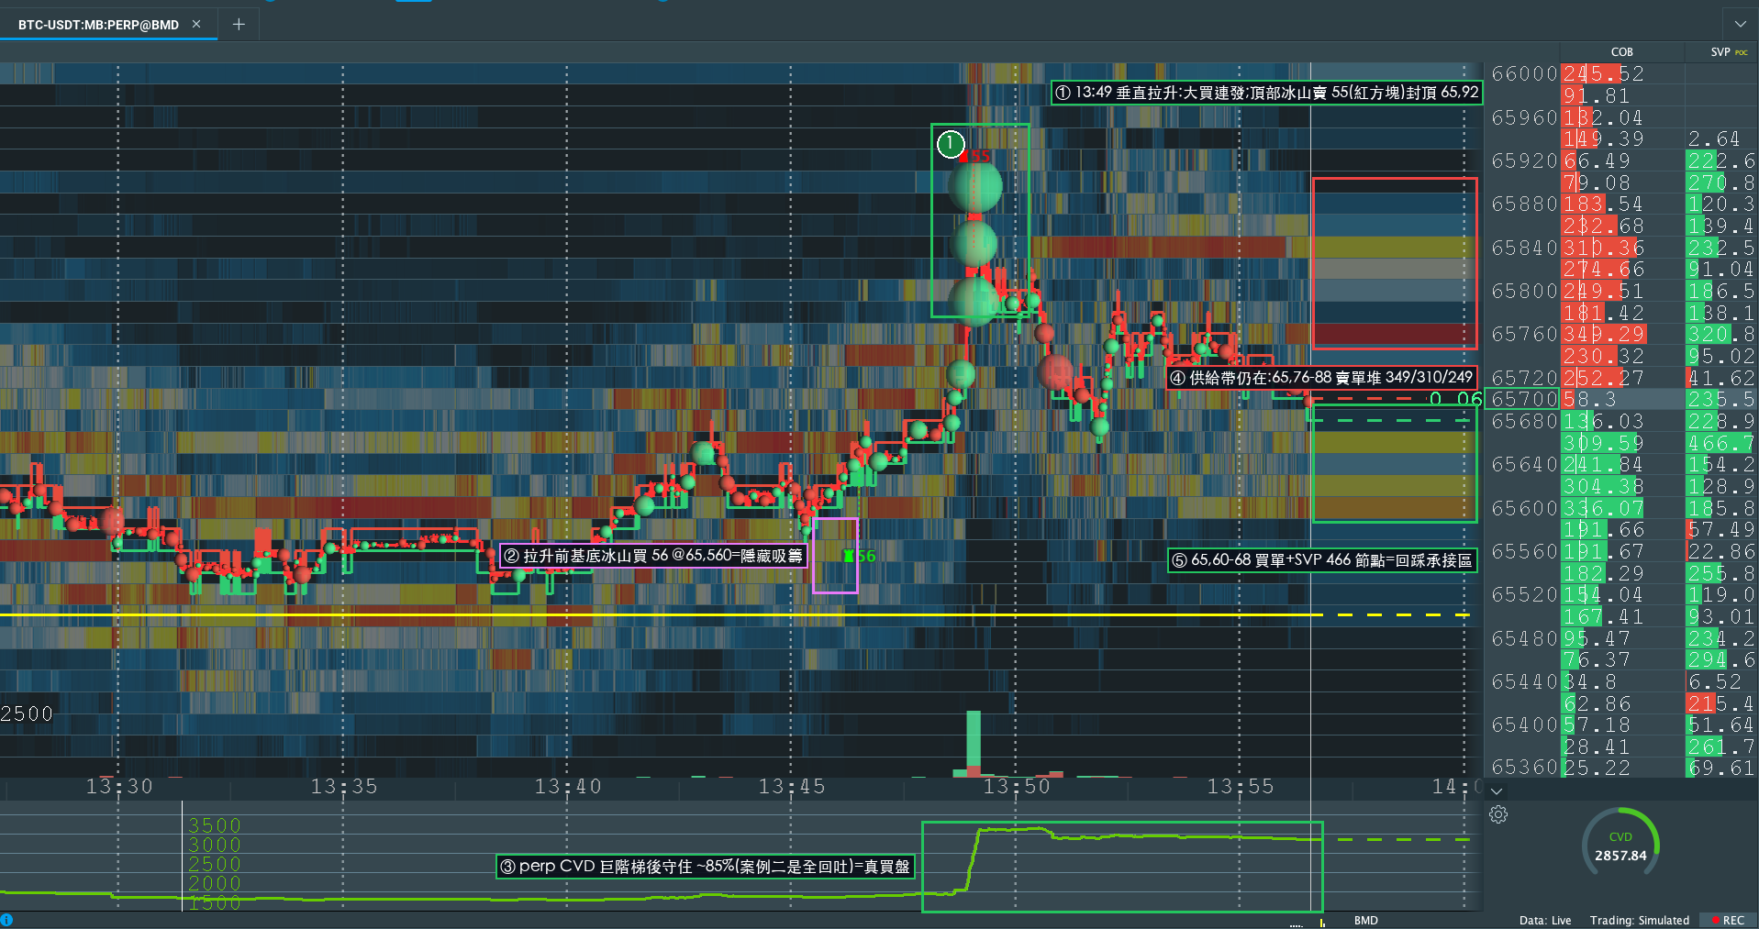Click the Trading: Simulated status
The width and height of the screenshot is (1759, 929).
[1640, 920]
